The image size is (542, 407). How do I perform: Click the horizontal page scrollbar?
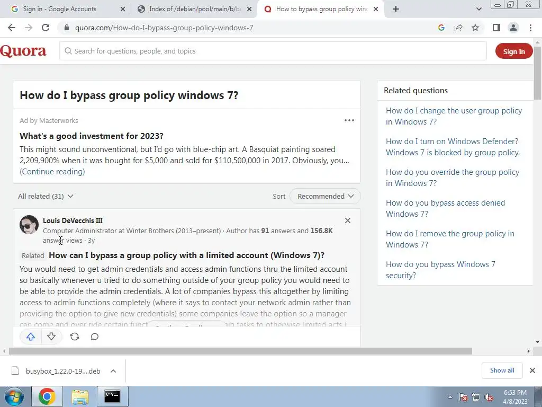(240, 351)
